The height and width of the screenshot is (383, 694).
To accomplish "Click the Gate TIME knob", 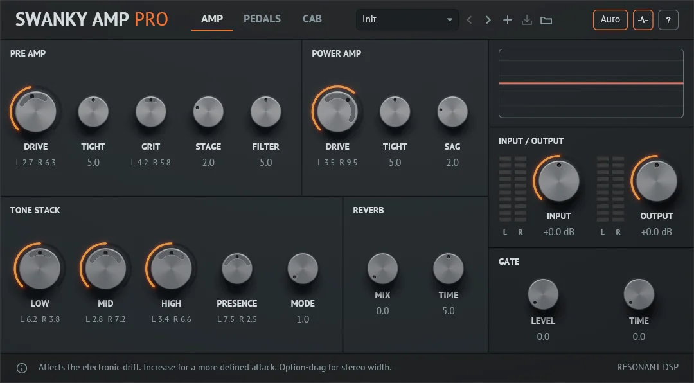I will (x=639, y=294).
